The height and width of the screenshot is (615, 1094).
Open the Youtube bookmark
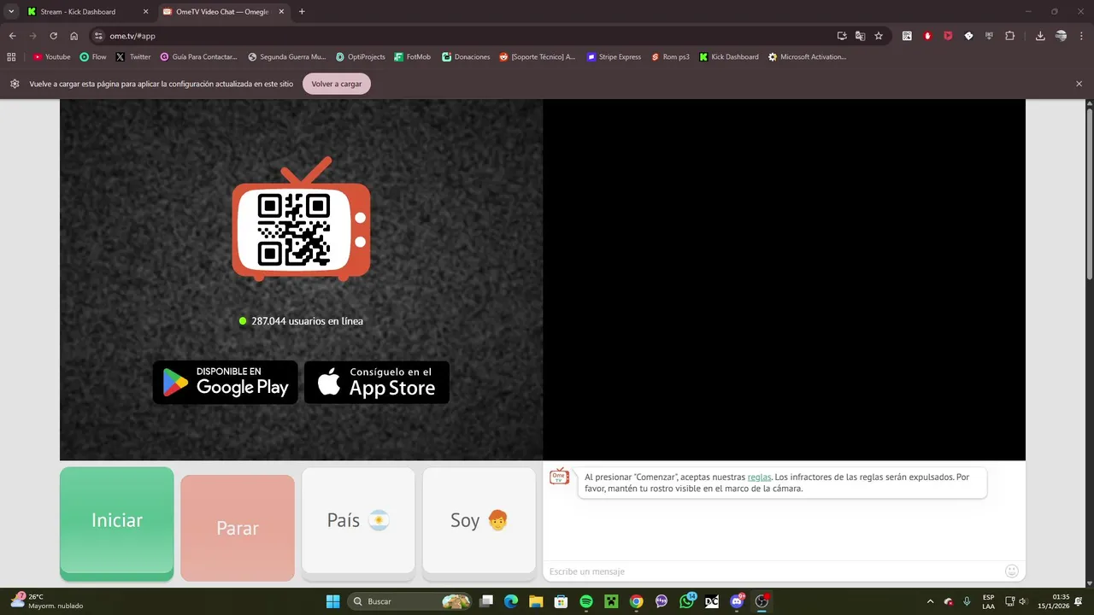[52, 57]
